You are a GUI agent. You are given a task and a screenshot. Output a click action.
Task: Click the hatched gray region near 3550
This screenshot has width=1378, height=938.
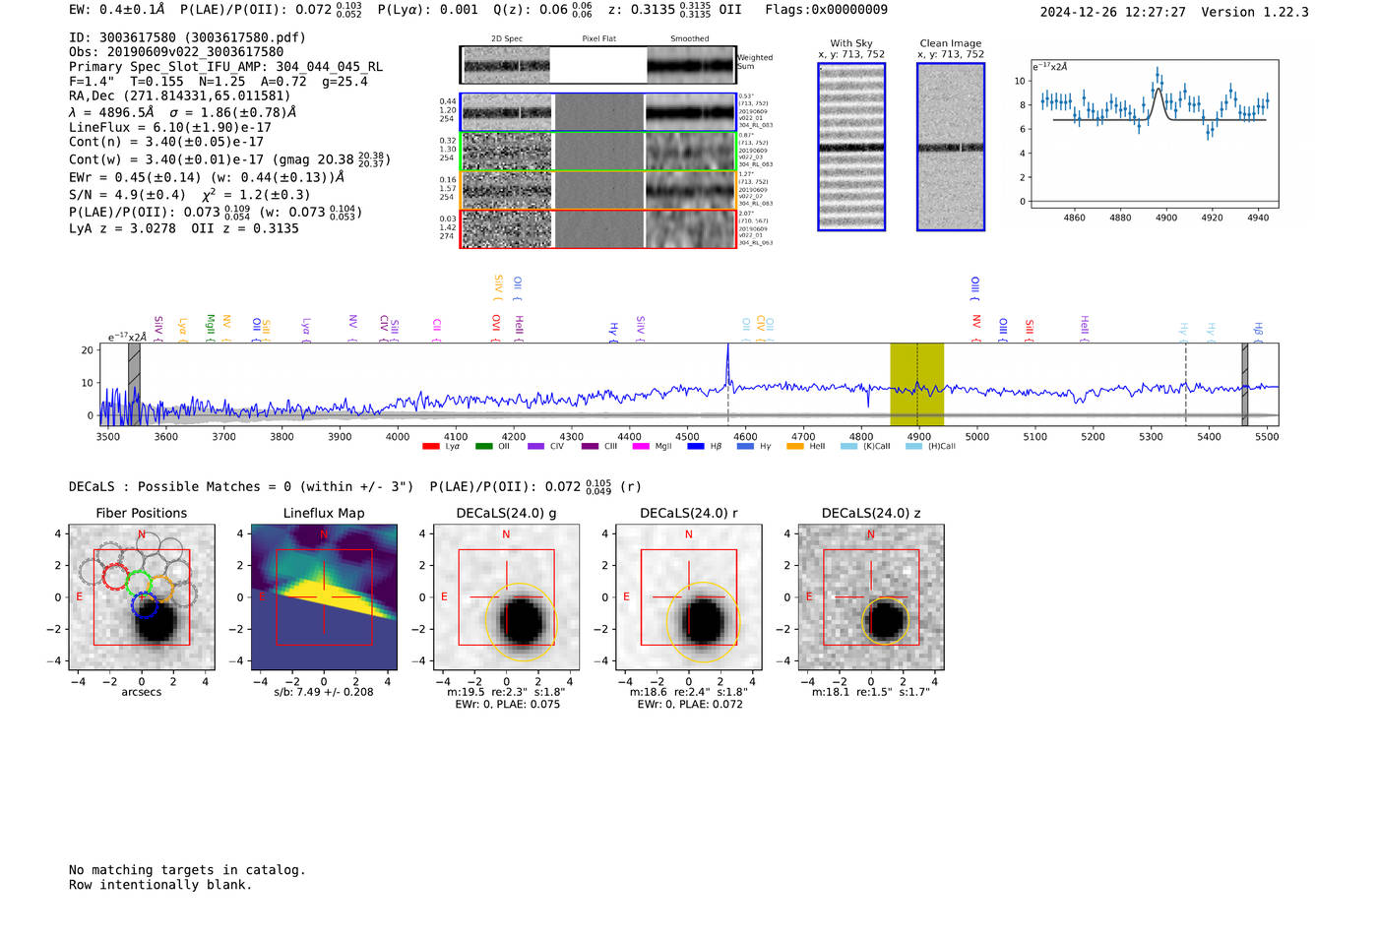pyautogui.click(x=134, y=370)
